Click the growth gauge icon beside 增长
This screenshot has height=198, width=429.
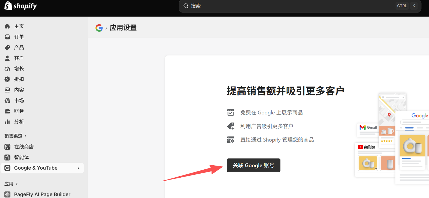pyautogui.click(x=7, y=69)
